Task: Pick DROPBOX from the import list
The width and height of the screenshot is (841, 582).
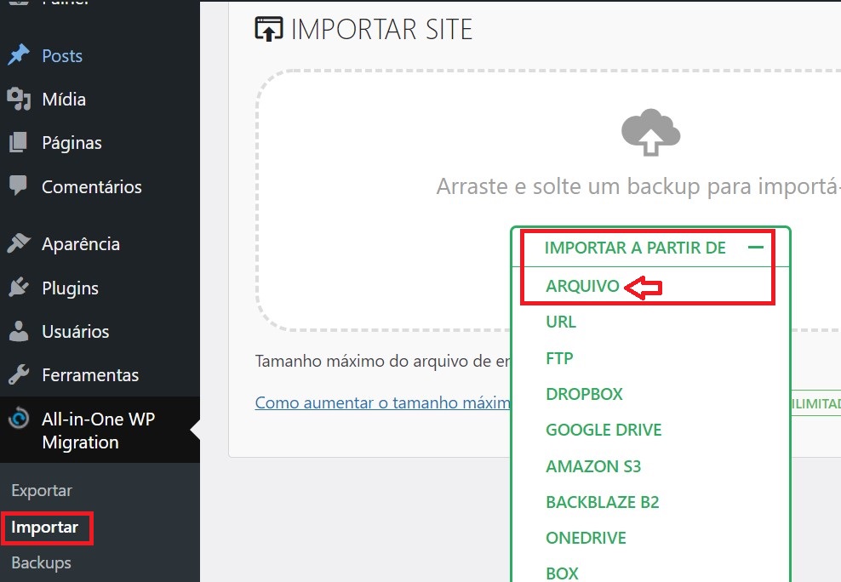Action: (x=584, y=394)
